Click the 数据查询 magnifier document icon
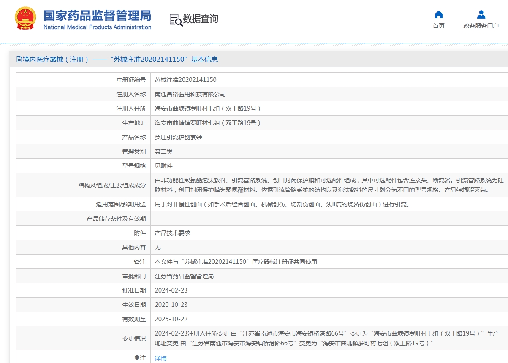 click(x=176, y=19)
